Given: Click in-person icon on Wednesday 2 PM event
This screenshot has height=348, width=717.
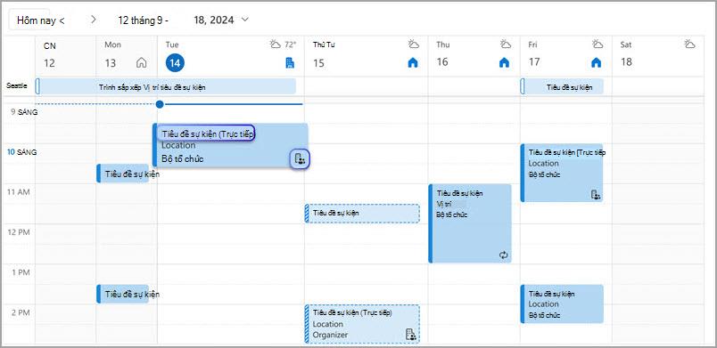Looking at the screenshot, I should 411,335.
